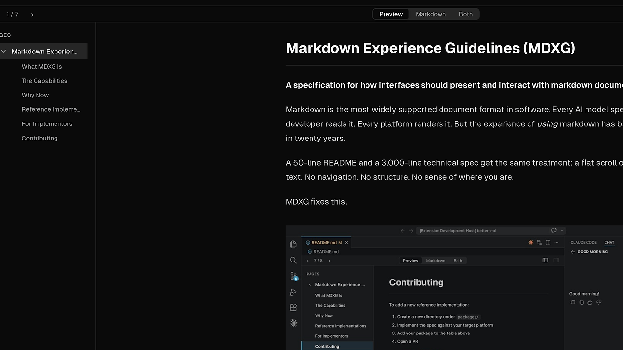Go to the For Implementors page
The height and width of the screenshot is (350, 623).
point(47,124)
